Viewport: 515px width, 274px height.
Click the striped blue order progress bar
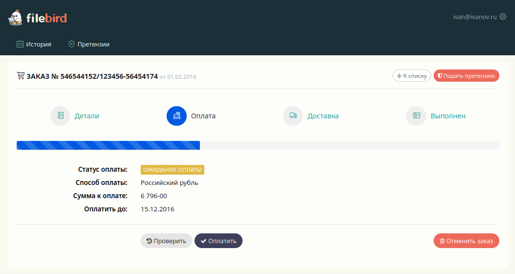click(108, 145)
